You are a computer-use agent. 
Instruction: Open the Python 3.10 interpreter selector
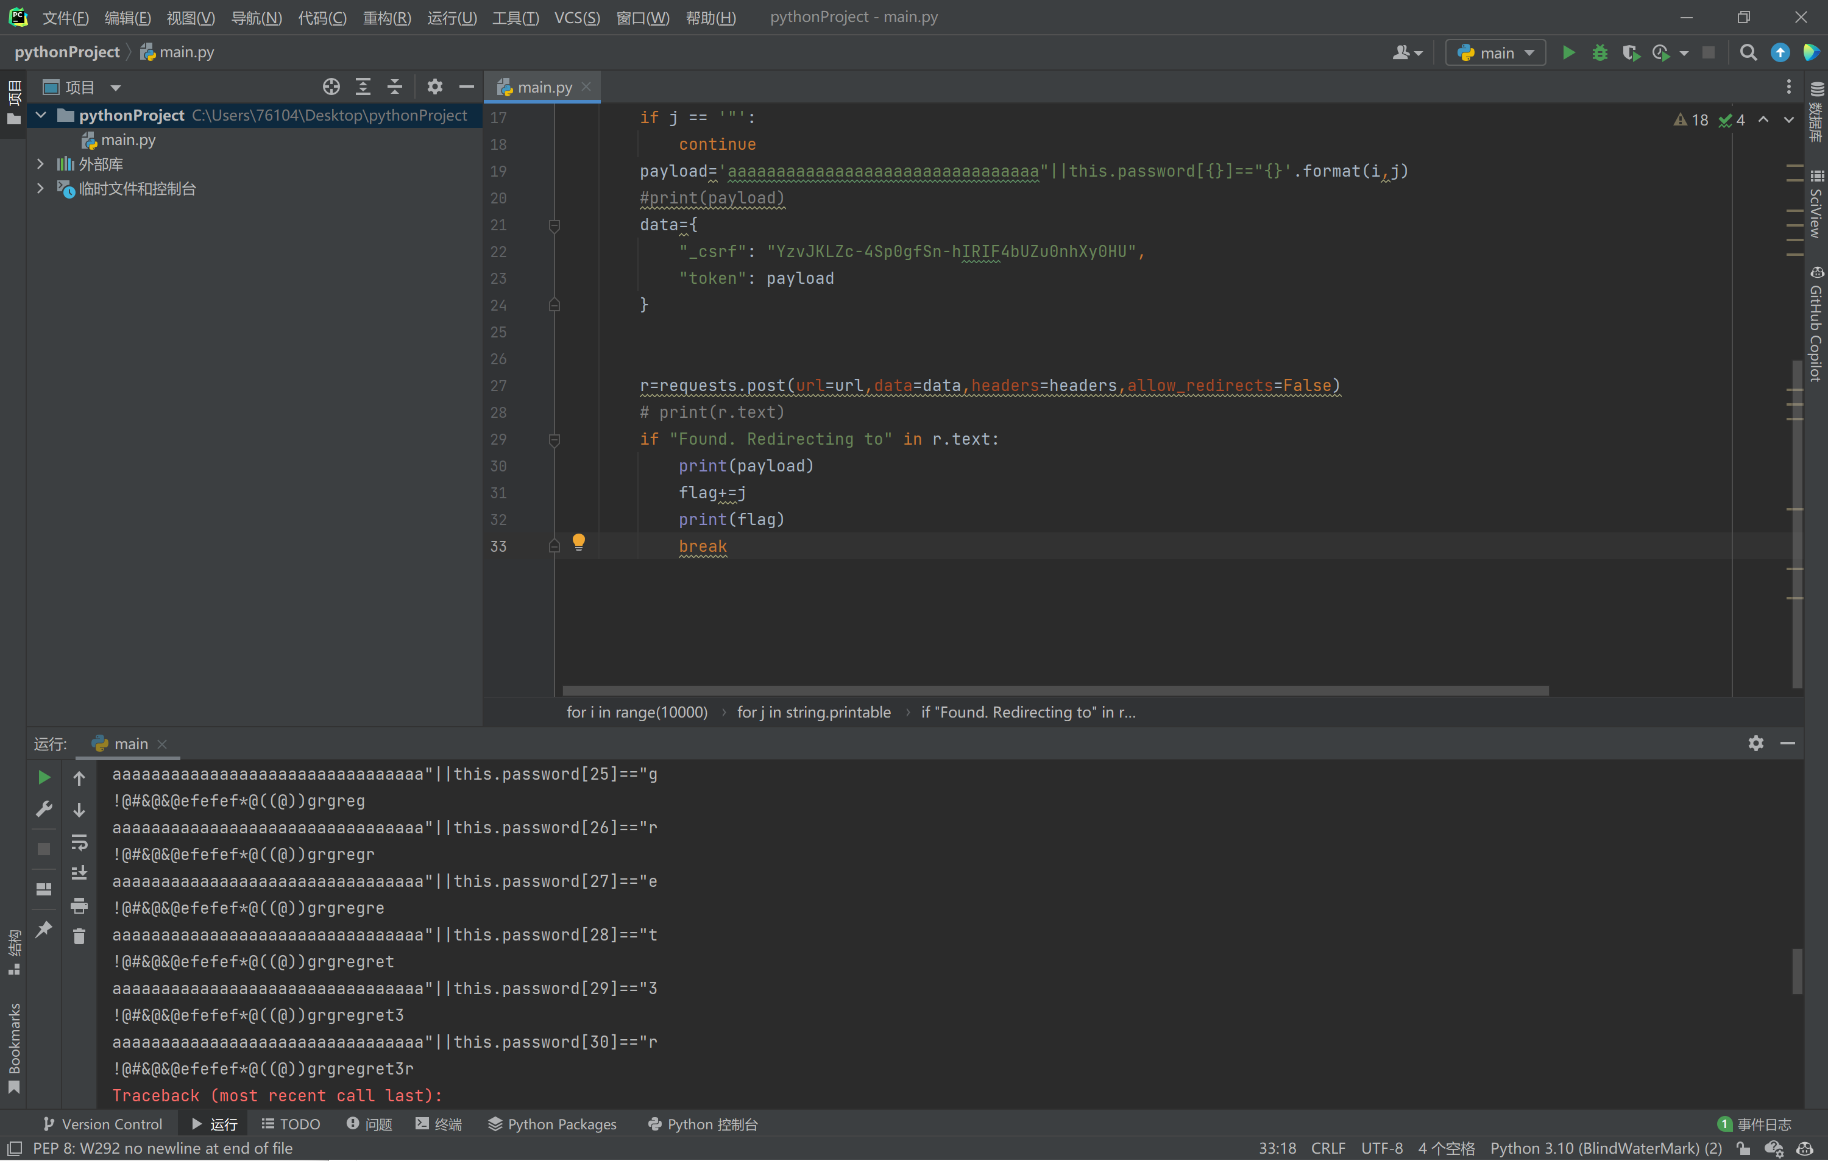point(1606,1149)
